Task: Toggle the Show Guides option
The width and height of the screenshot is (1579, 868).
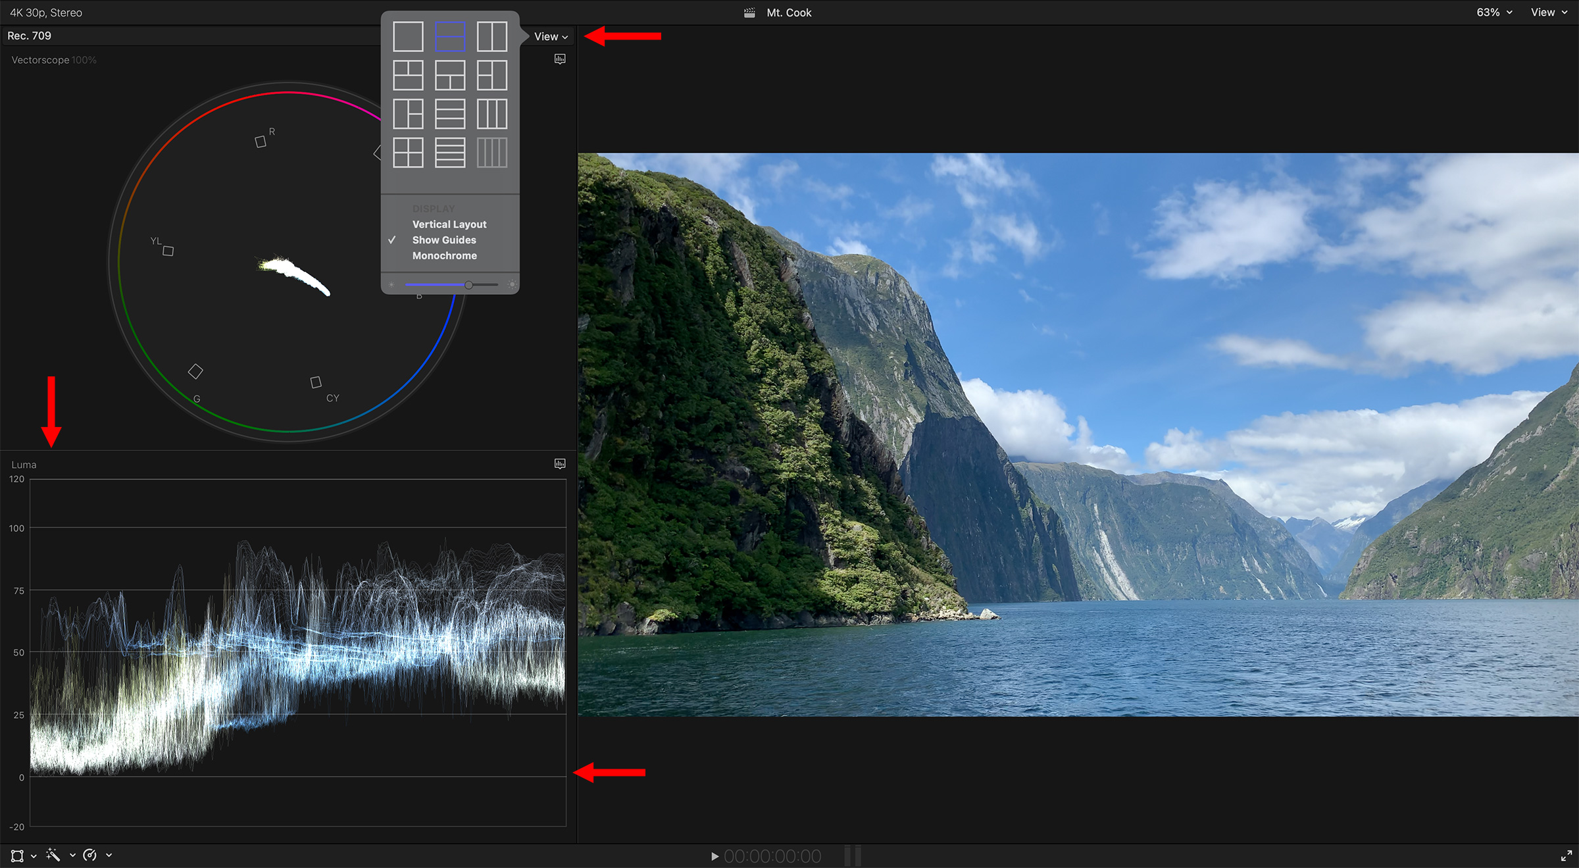Action: 444,240
